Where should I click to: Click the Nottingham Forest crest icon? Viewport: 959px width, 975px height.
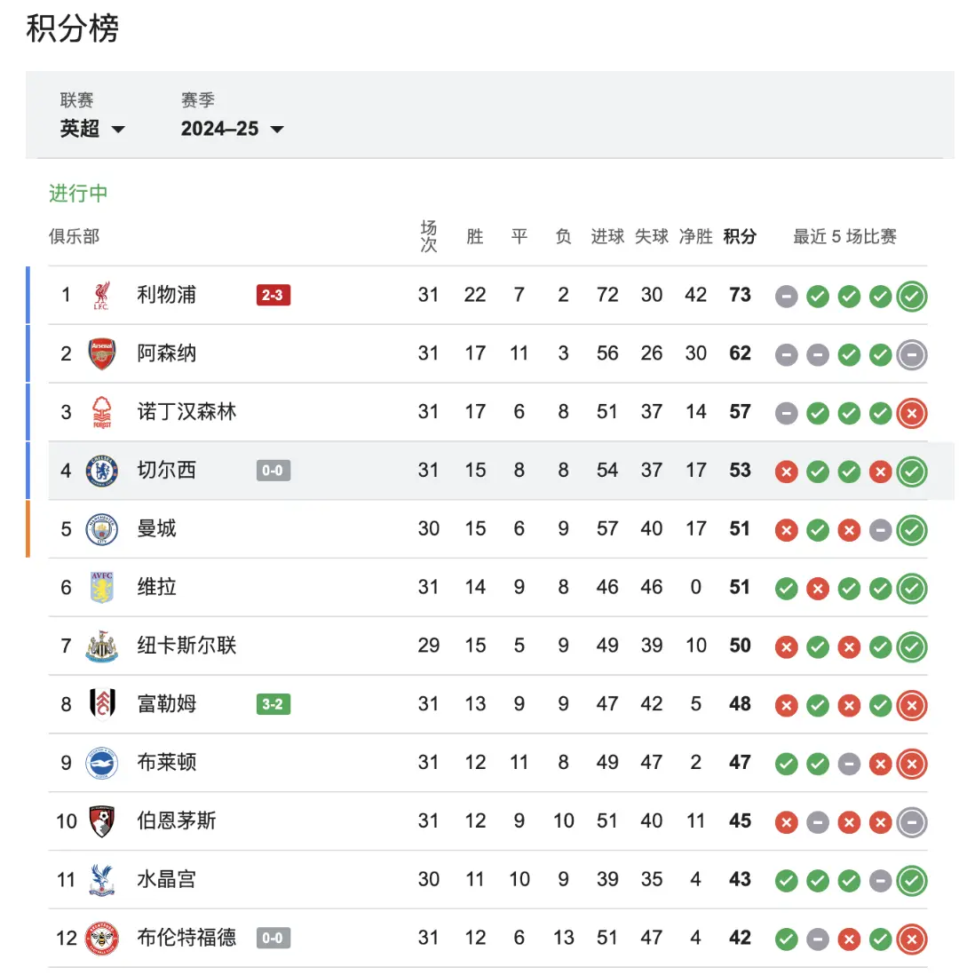point(101,412)
